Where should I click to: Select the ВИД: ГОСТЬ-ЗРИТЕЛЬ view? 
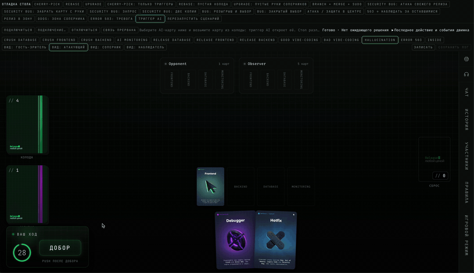point(25,47)
